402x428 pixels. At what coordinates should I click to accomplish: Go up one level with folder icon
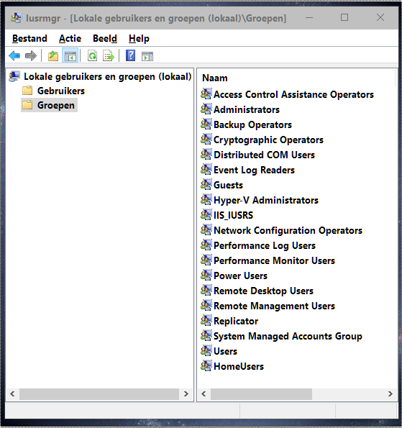(53, 55)
